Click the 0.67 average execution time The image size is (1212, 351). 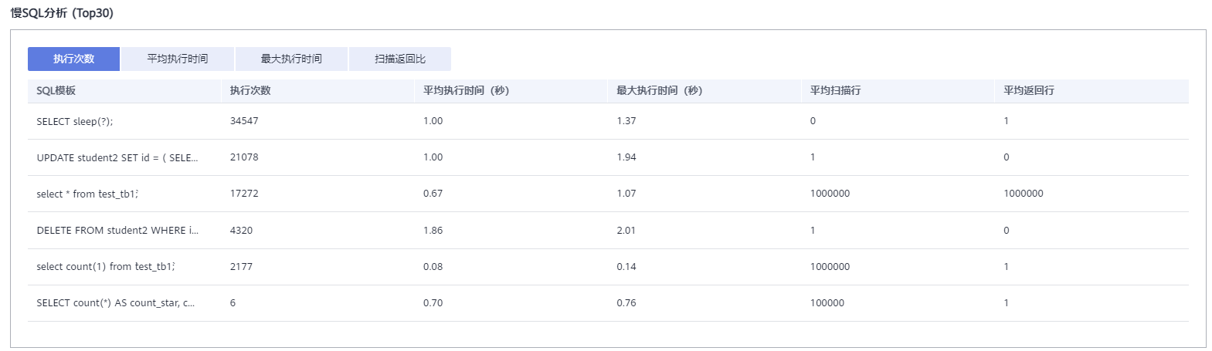(433, 194)
